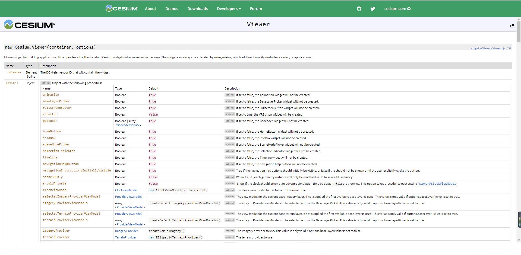Click the Cesium logo in green navbar
Viewport: 521px width, 255px height.
122,8
